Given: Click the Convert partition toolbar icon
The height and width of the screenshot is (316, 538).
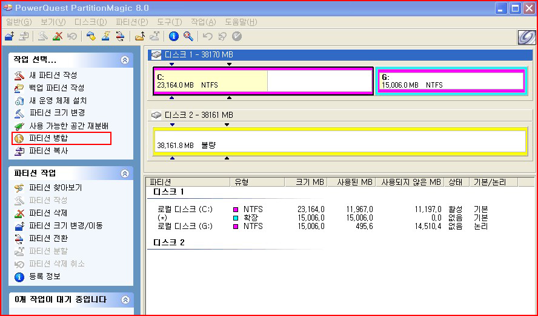Looking at the screenshot, I should (x=121, y=36).
